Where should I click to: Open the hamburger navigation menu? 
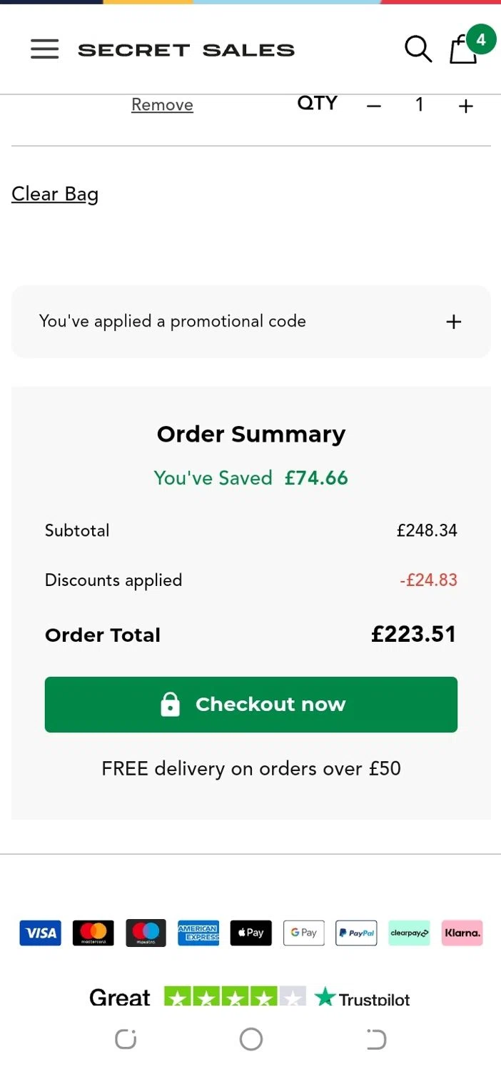click(44, 49)
